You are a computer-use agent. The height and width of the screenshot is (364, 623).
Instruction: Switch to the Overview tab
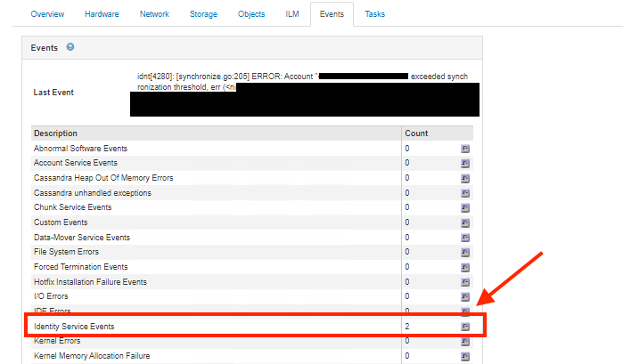47,14
